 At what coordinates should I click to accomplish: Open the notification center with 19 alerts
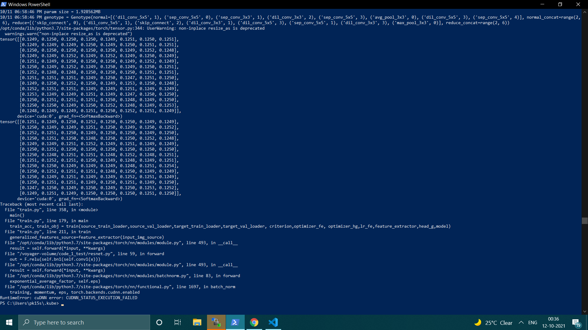pyautogui.click(x=576, y=323)
